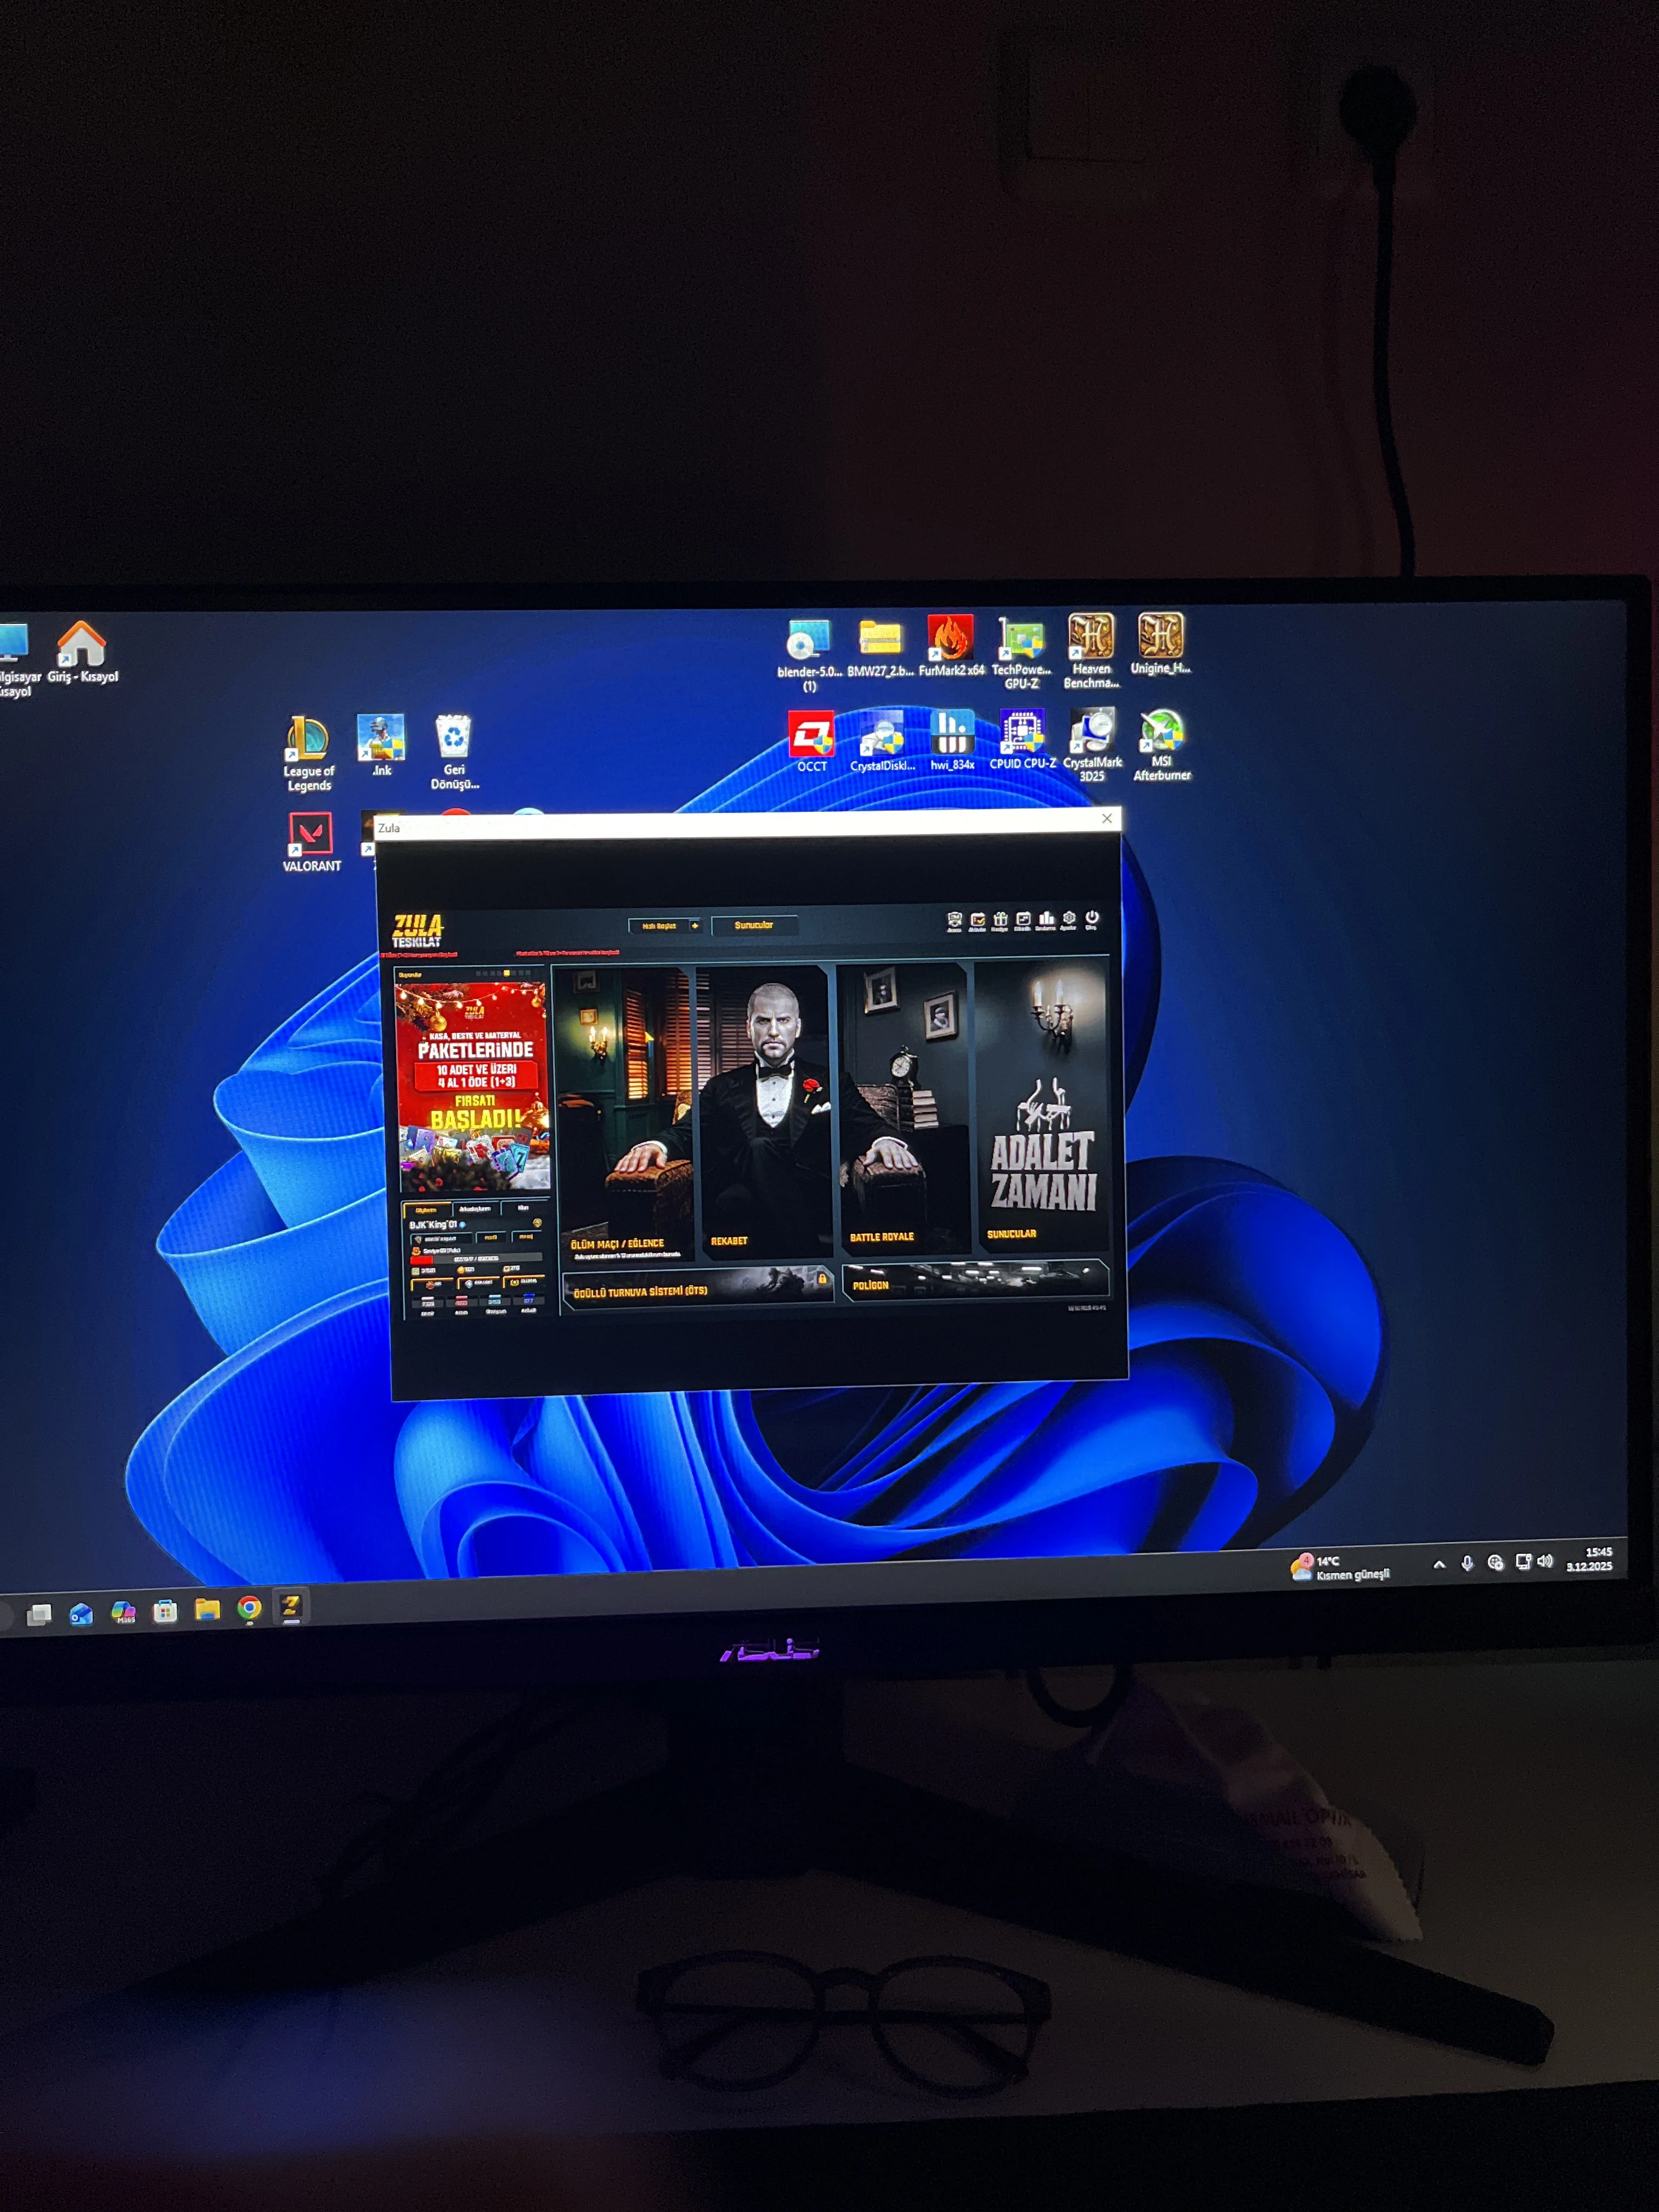Open Ayarlar gear icon in Zula
This screenshot has width=1659, height=2212.
[x=1069, y=919]
